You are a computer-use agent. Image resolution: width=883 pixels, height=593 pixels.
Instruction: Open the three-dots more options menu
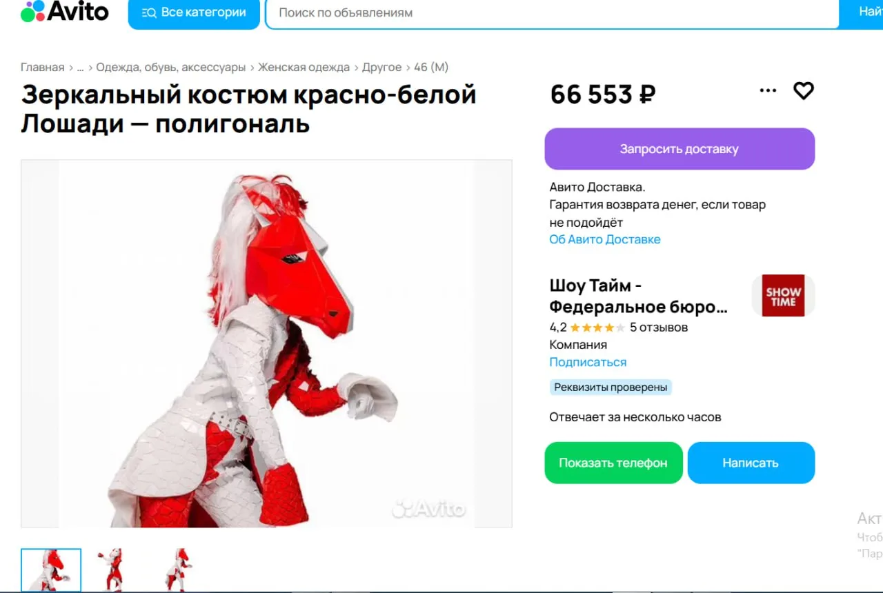click(768, 90)
